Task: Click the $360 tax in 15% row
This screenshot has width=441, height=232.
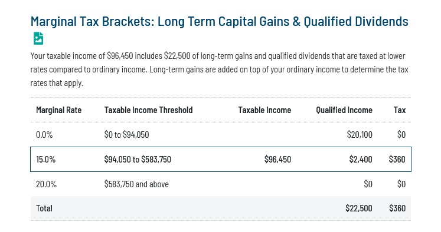Action: [397, 160]
